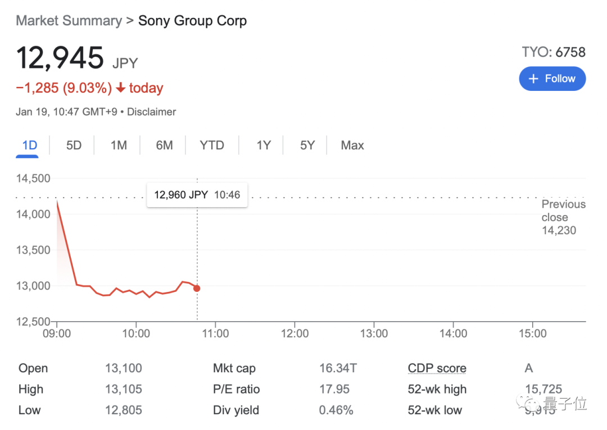Screen dimensions: 607x430
Task: Click the CDP score label
Action: tap(437, 369)
